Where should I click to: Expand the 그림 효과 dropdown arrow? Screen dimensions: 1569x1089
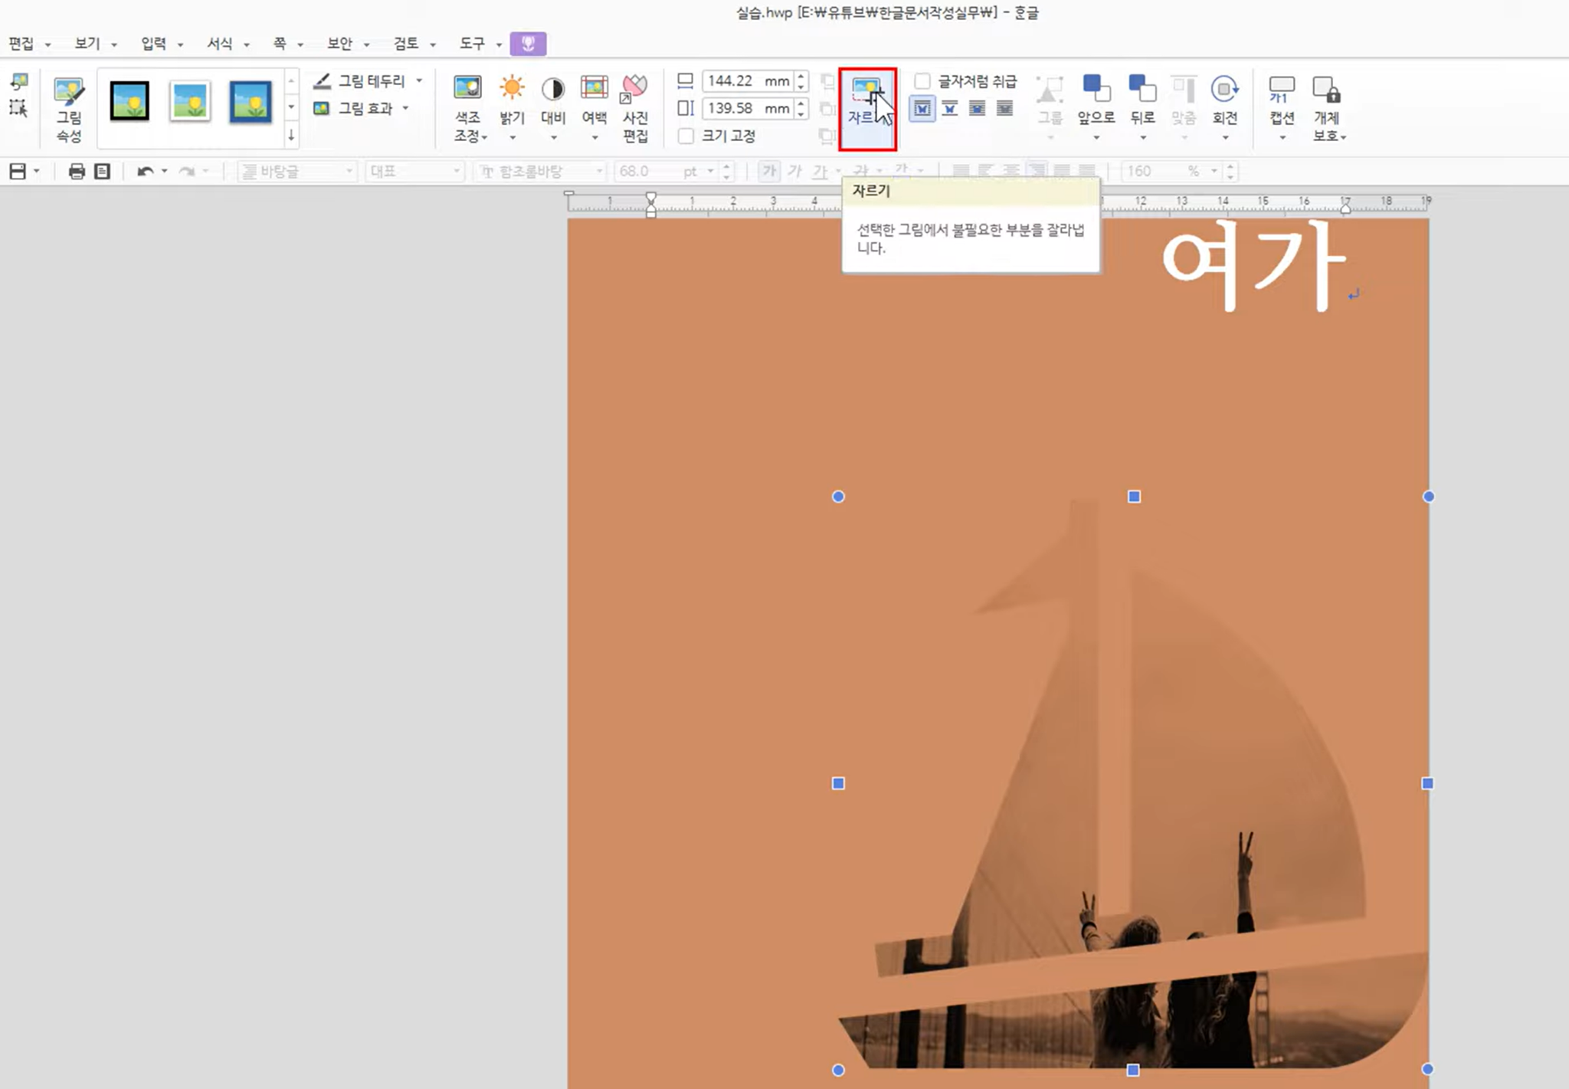pyautogui.click(x=405, y=108)
